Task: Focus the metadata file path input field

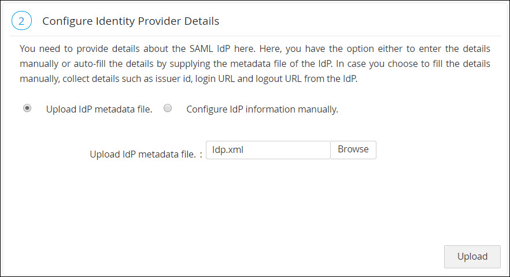Action: [x=268, y=149]
